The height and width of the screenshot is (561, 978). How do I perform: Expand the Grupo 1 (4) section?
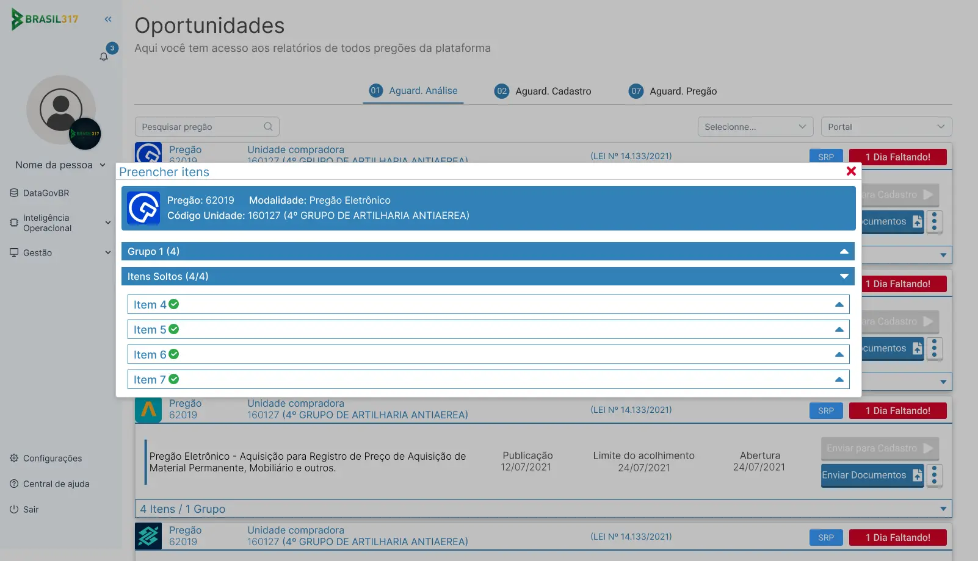(844, 252)
